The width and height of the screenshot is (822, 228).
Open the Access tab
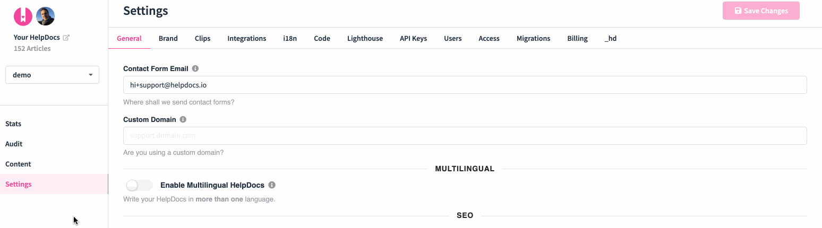(489, 38)
